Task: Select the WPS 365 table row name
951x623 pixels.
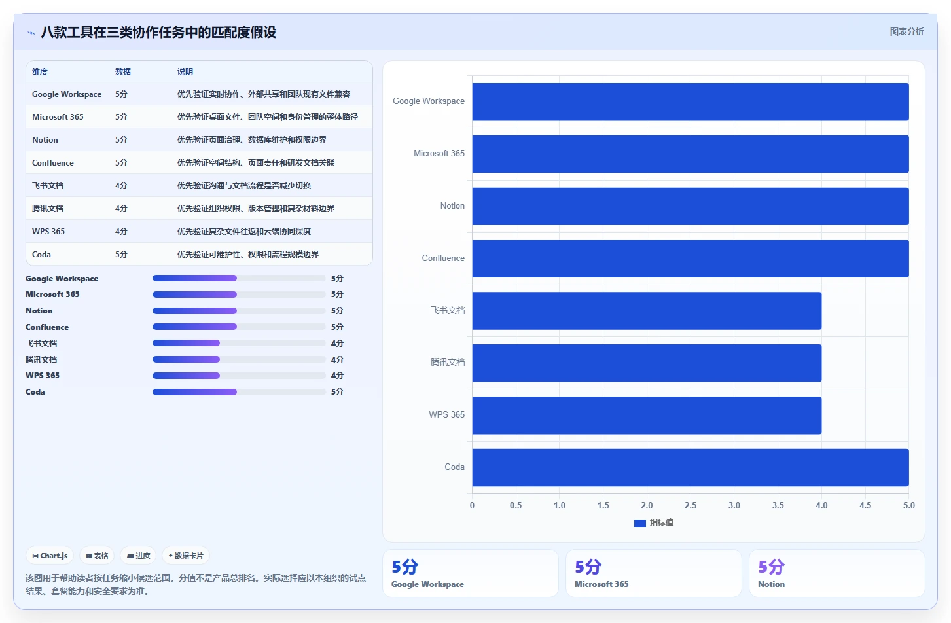Action: pyautogui.click(x=48, y=232)
